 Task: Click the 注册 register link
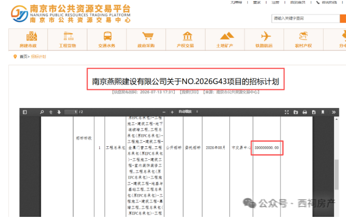pyautogui.click(x=275, y=2)
